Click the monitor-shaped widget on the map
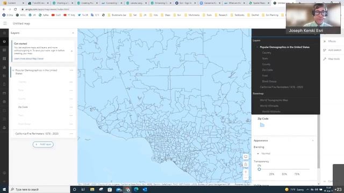This screenshot has height=193, width=344. tap(246, 157)
